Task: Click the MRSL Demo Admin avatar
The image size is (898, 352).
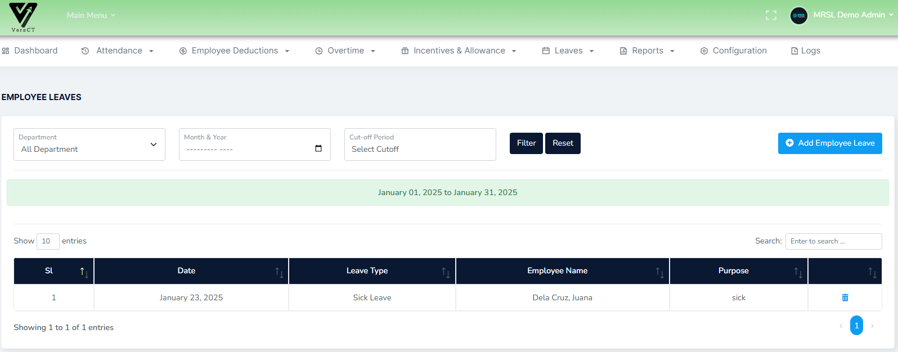Action: (x=798, y=16)
